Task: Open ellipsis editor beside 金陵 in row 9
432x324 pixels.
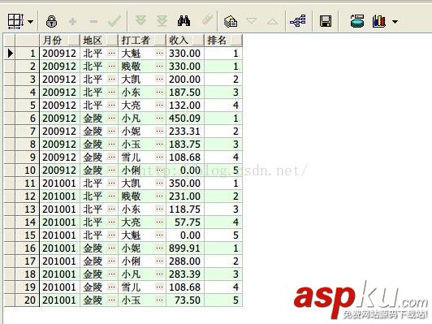Action: 111,158
